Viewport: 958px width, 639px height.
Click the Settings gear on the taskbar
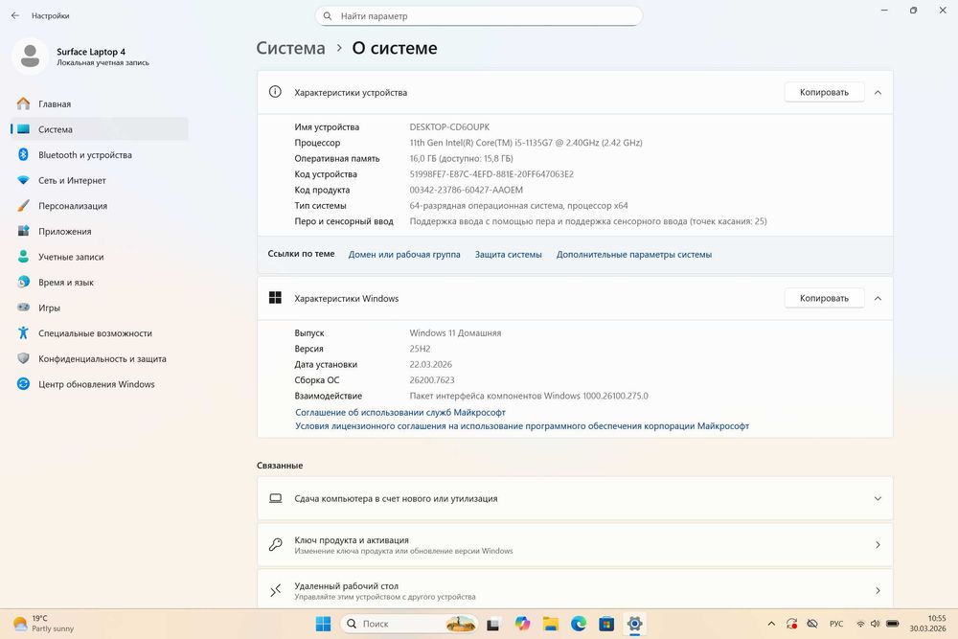pyautogui.click(x=635, y=624)
